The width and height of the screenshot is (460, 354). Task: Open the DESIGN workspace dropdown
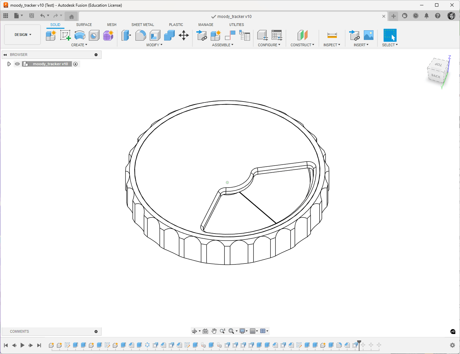tap(23, 35)
